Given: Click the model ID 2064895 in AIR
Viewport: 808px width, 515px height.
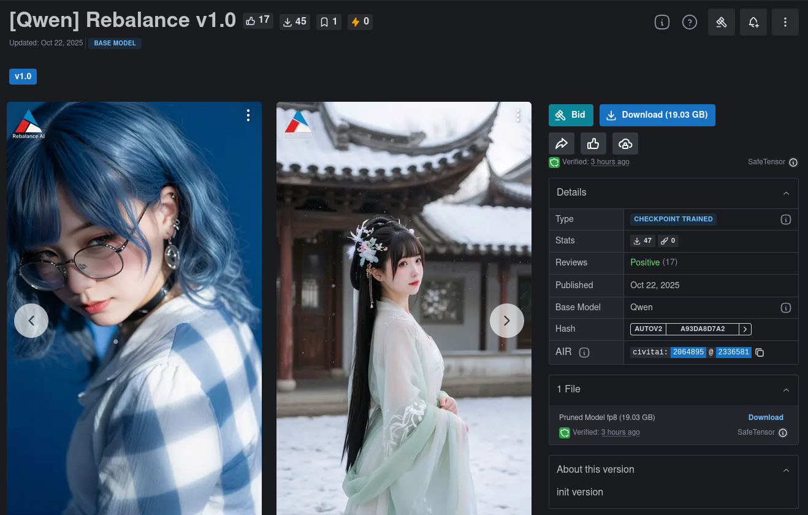Looking at the screenshot, I should click(688, 352).
